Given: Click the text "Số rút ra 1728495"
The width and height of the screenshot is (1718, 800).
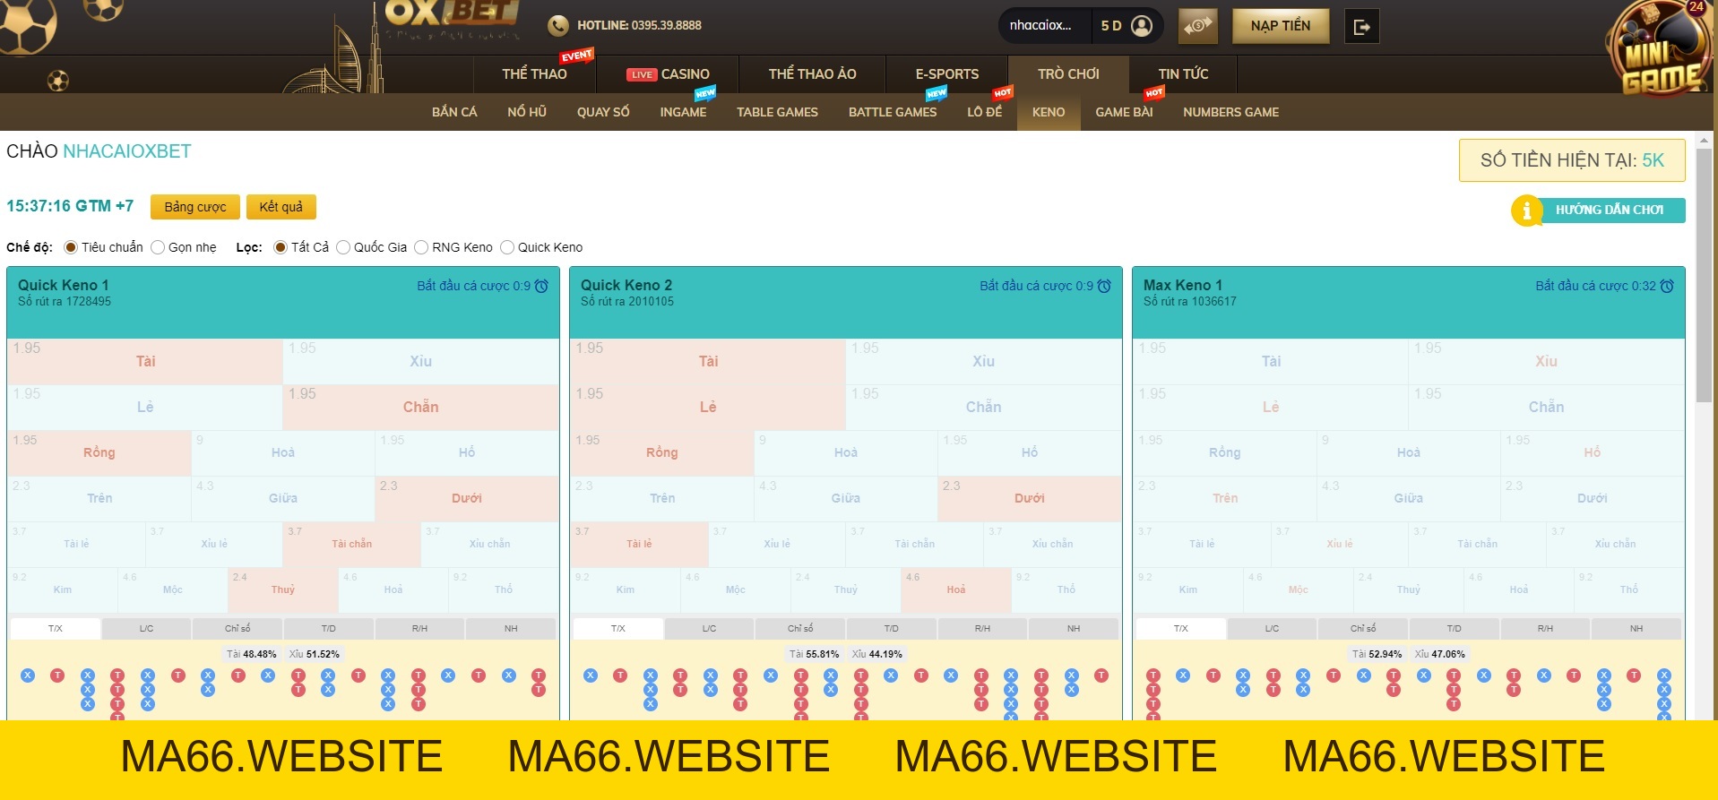Looking at the screenshot, I should 65,302.
